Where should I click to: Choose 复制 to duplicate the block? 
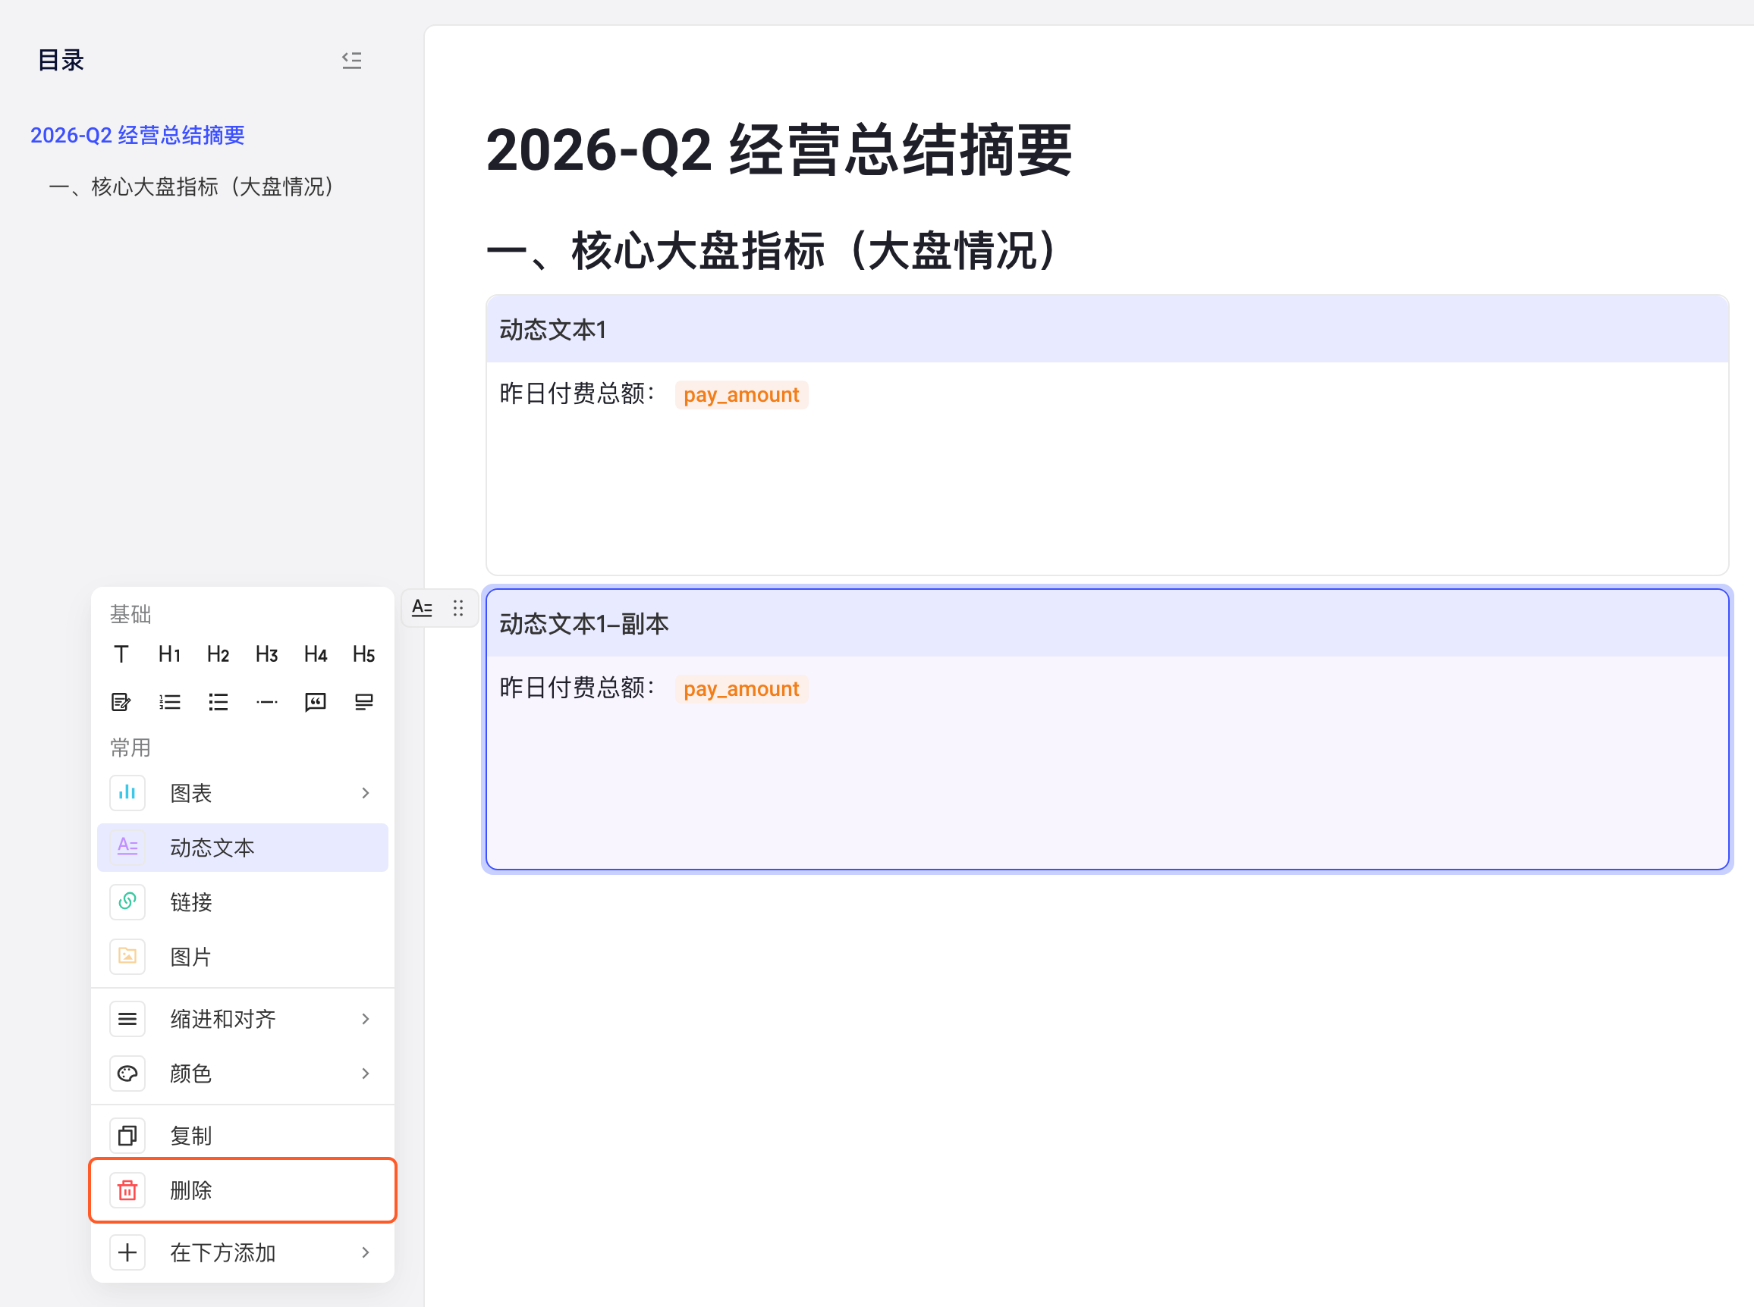242,1136
